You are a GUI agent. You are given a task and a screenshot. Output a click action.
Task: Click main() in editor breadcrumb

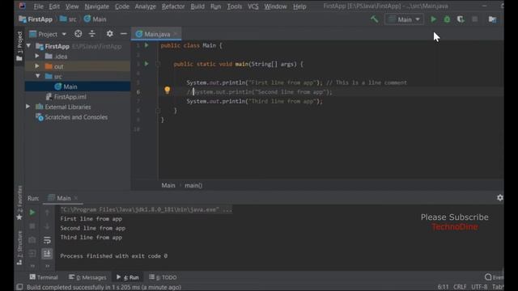[x=193, y=185]
